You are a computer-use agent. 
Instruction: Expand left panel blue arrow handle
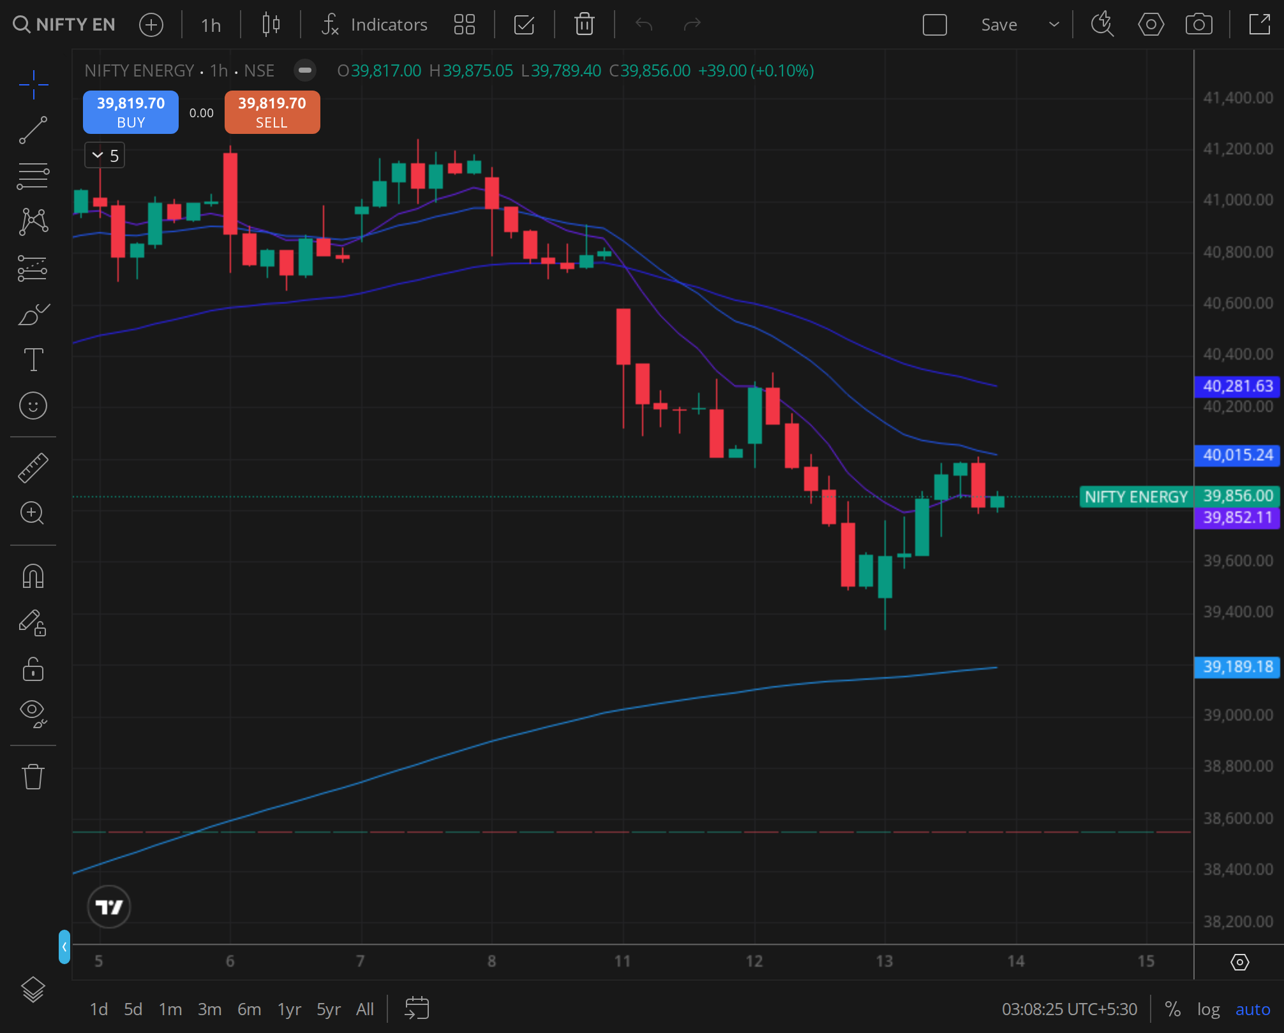pyautogui.click(x=64, y=947)
